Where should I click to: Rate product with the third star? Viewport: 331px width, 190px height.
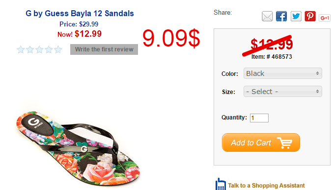point(39,49)
